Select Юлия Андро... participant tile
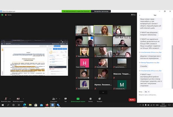This screenshot has height=117, width=173. click(103, 74)
